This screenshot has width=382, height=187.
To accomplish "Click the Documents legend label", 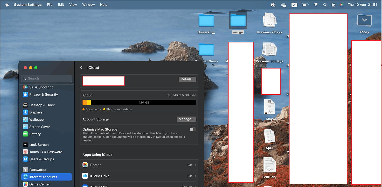I will pos(93,109).
